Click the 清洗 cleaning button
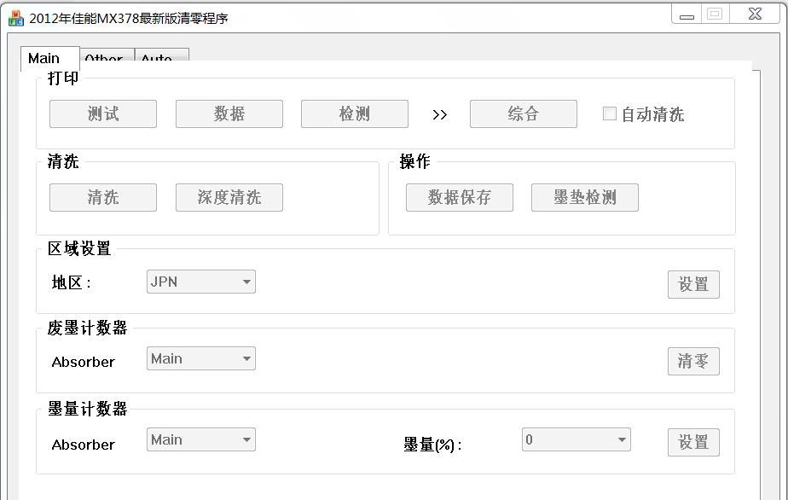This screenshot has height=500, width=788. pos(103,197)
